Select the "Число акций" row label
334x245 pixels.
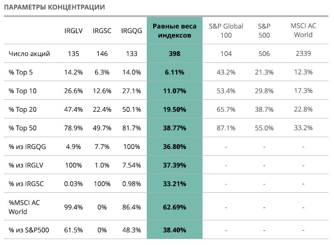(29, 54)
